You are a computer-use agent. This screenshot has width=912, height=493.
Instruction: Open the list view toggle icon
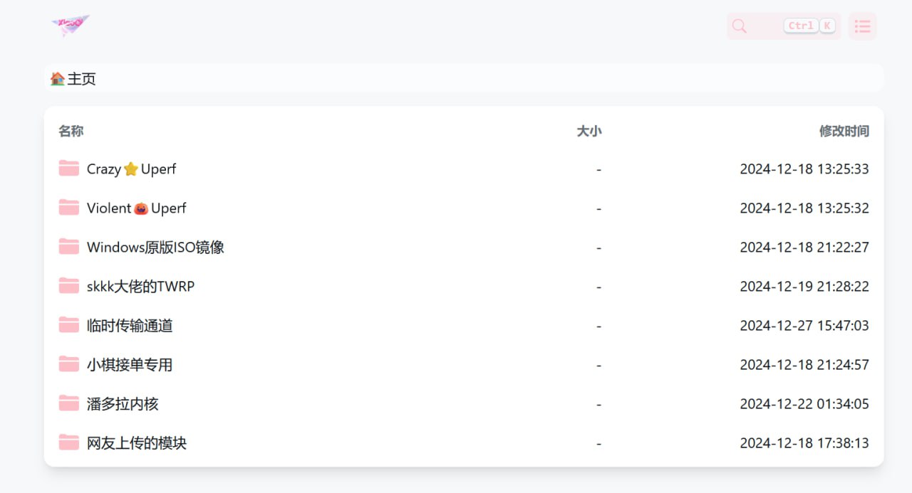click(x=862, y=26)
